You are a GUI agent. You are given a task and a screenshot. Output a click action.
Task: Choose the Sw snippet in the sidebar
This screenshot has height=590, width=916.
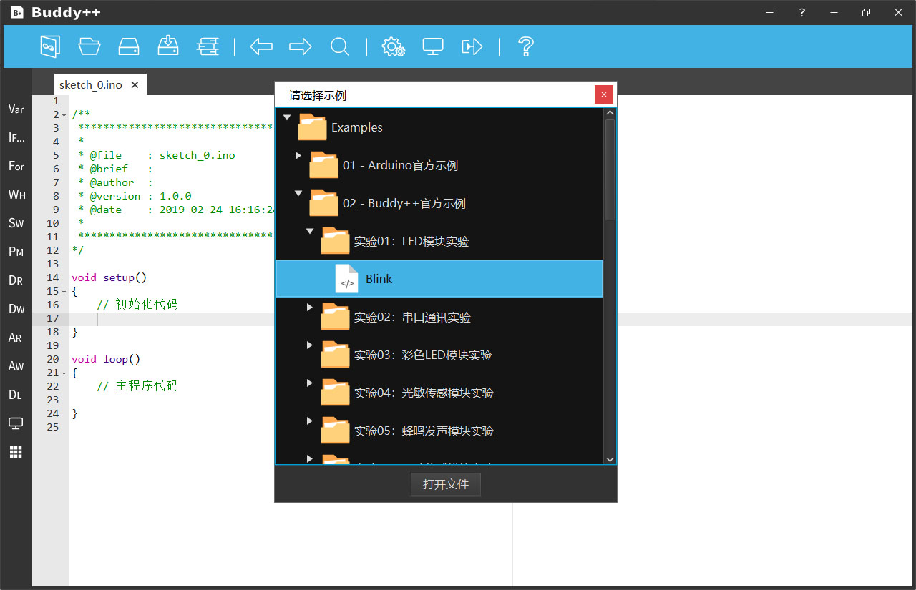16,223
